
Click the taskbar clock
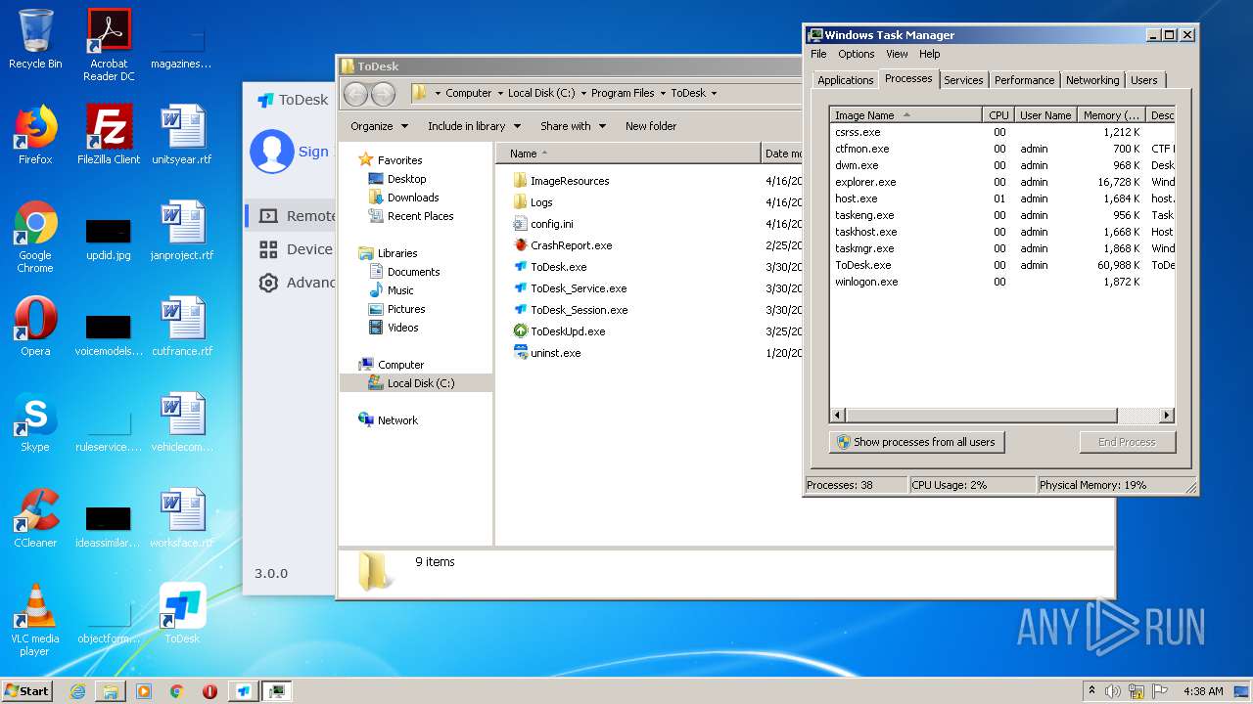[x=1203, y=690]
